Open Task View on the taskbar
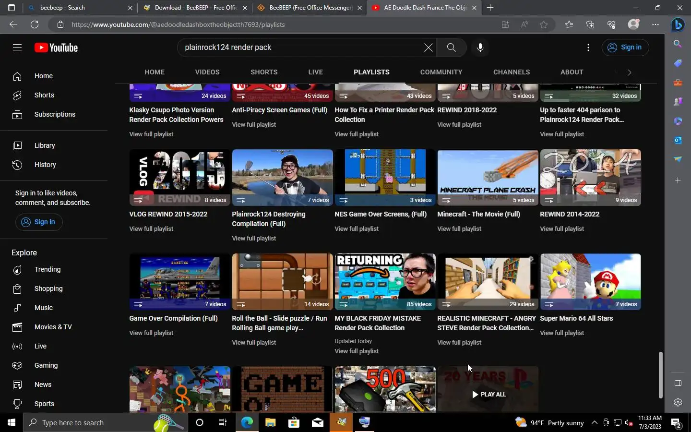 click(223, 423)
